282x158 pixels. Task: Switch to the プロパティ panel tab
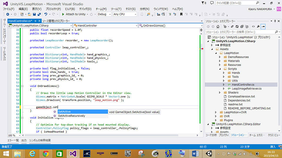[x=224, y=135]
